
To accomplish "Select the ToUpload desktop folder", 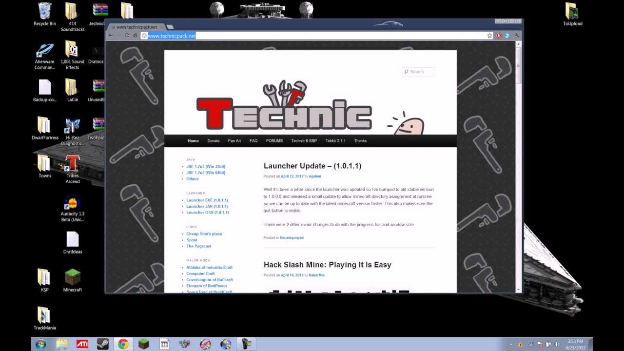I will point(572,14).
